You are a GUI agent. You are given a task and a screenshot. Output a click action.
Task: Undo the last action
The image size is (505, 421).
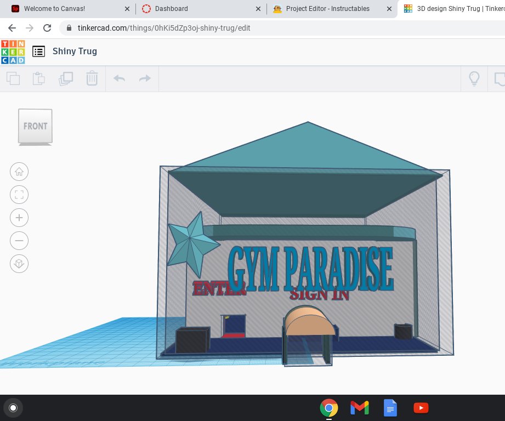118,78
